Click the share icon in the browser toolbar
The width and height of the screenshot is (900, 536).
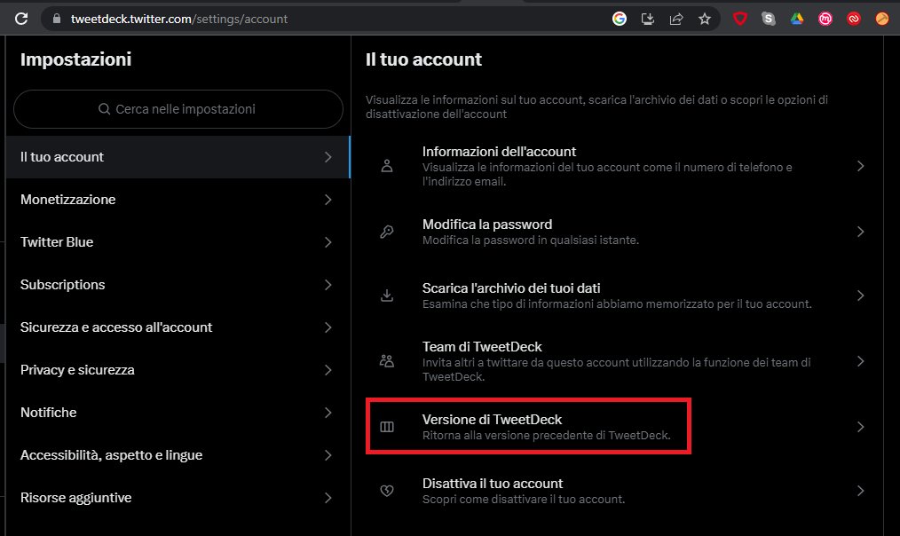(x=675, y=18)
